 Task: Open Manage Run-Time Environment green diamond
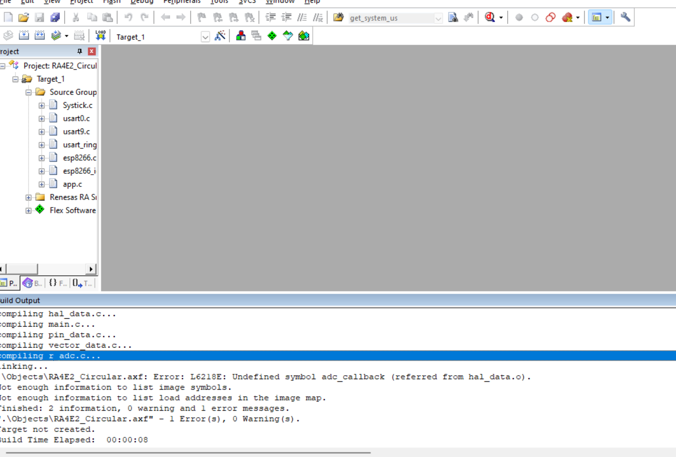272,36
